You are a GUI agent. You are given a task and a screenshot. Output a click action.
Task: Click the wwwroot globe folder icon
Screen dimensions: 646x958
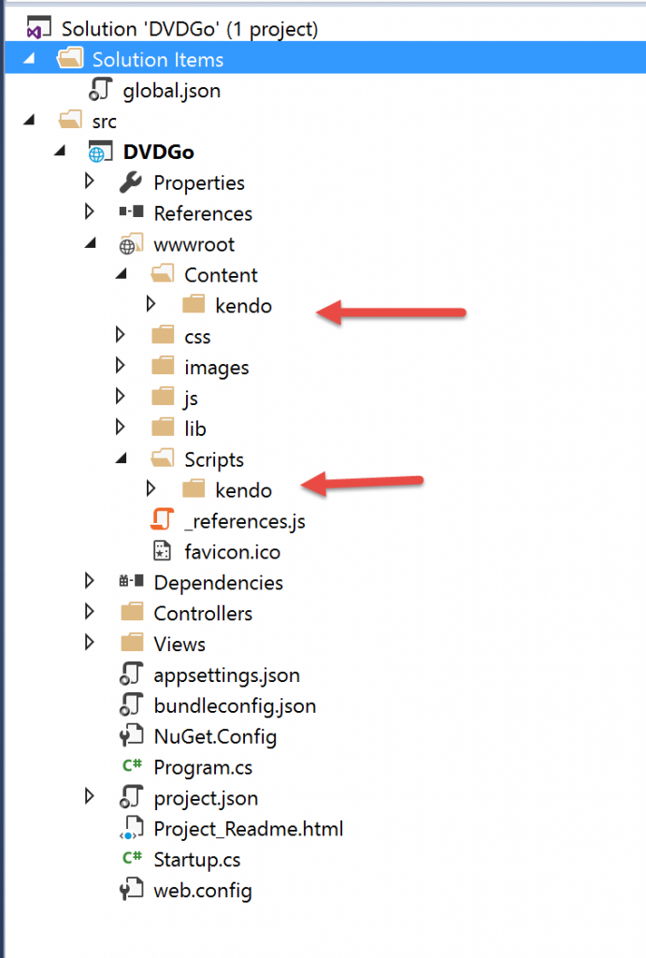(131, 244)
